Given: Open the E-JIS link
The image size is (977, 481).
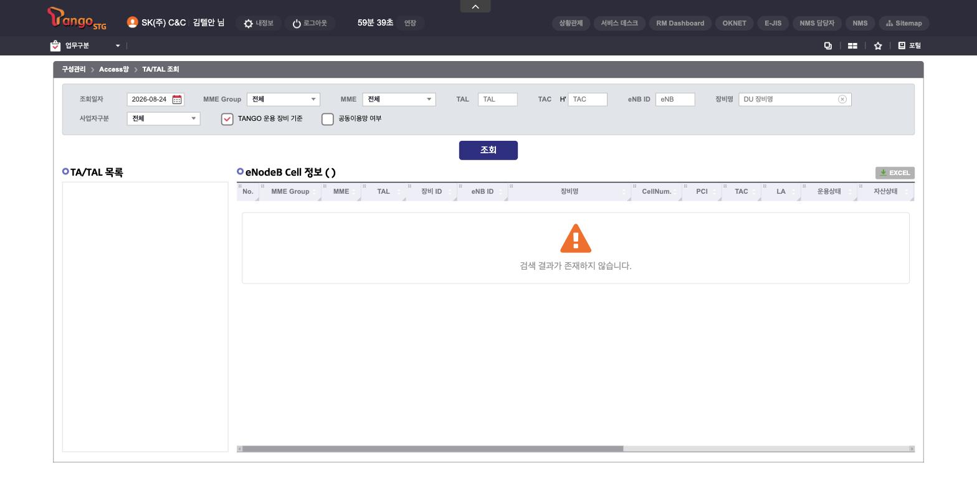Looking at the screenshot, I should click(773, 23).
